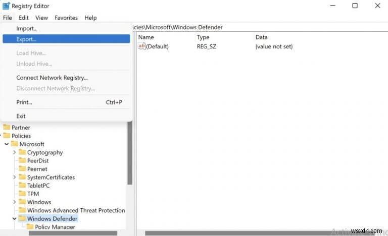Click the Windows Defender folder icon
The width and height of the screenshot is (388, 236).
pyautogui.click(x=22, y=218)
